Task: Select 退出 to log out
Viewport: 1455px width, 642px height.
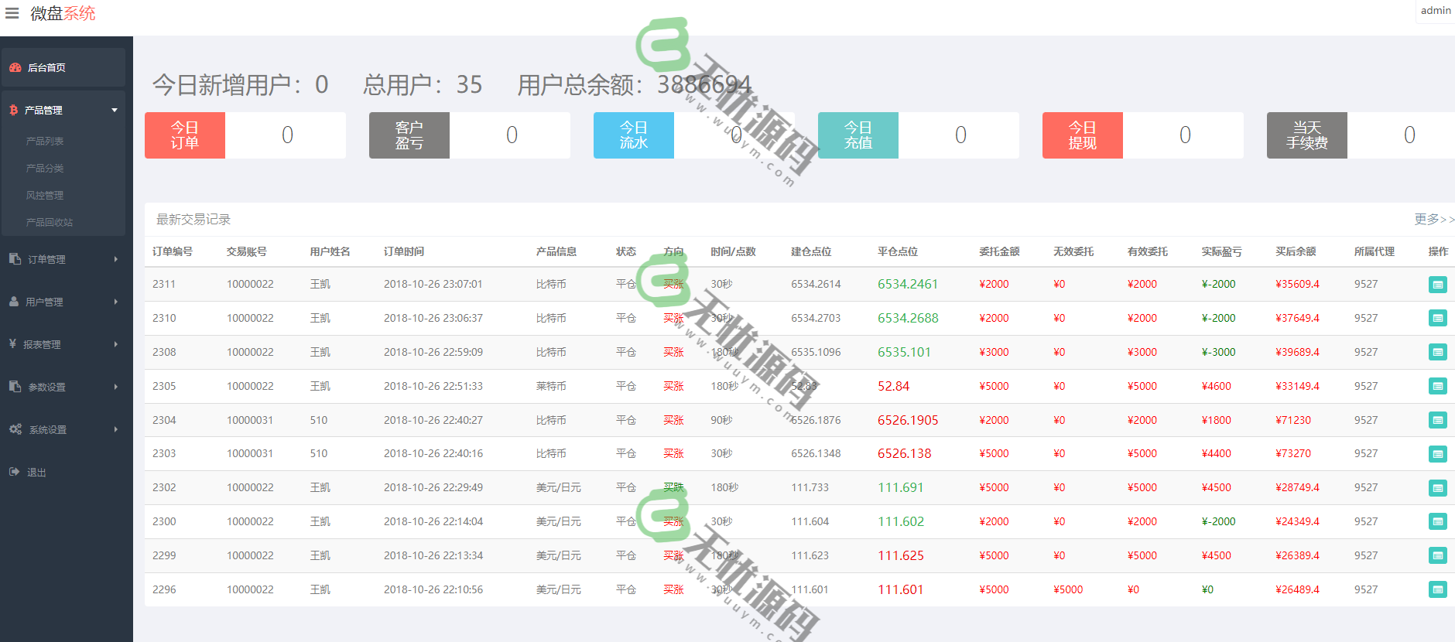Action: point(36,472)
